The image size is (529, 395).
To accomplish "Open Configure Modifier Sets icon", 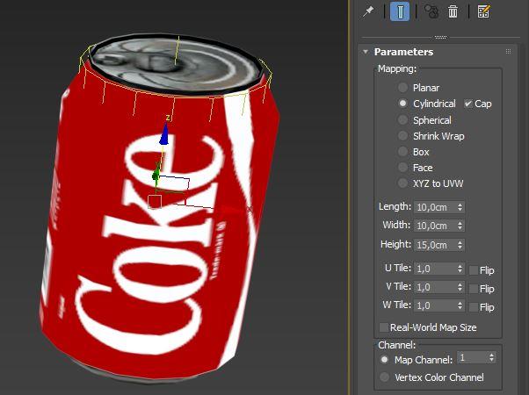I will [x=483, y=11].
